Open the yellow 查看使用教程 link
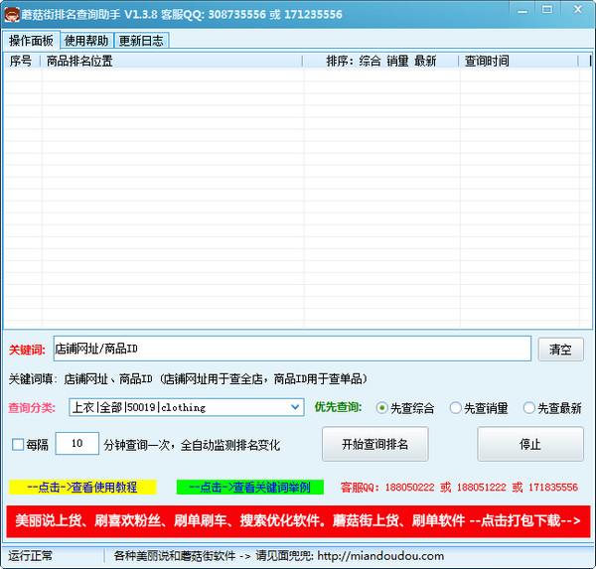 pos(82,488)
